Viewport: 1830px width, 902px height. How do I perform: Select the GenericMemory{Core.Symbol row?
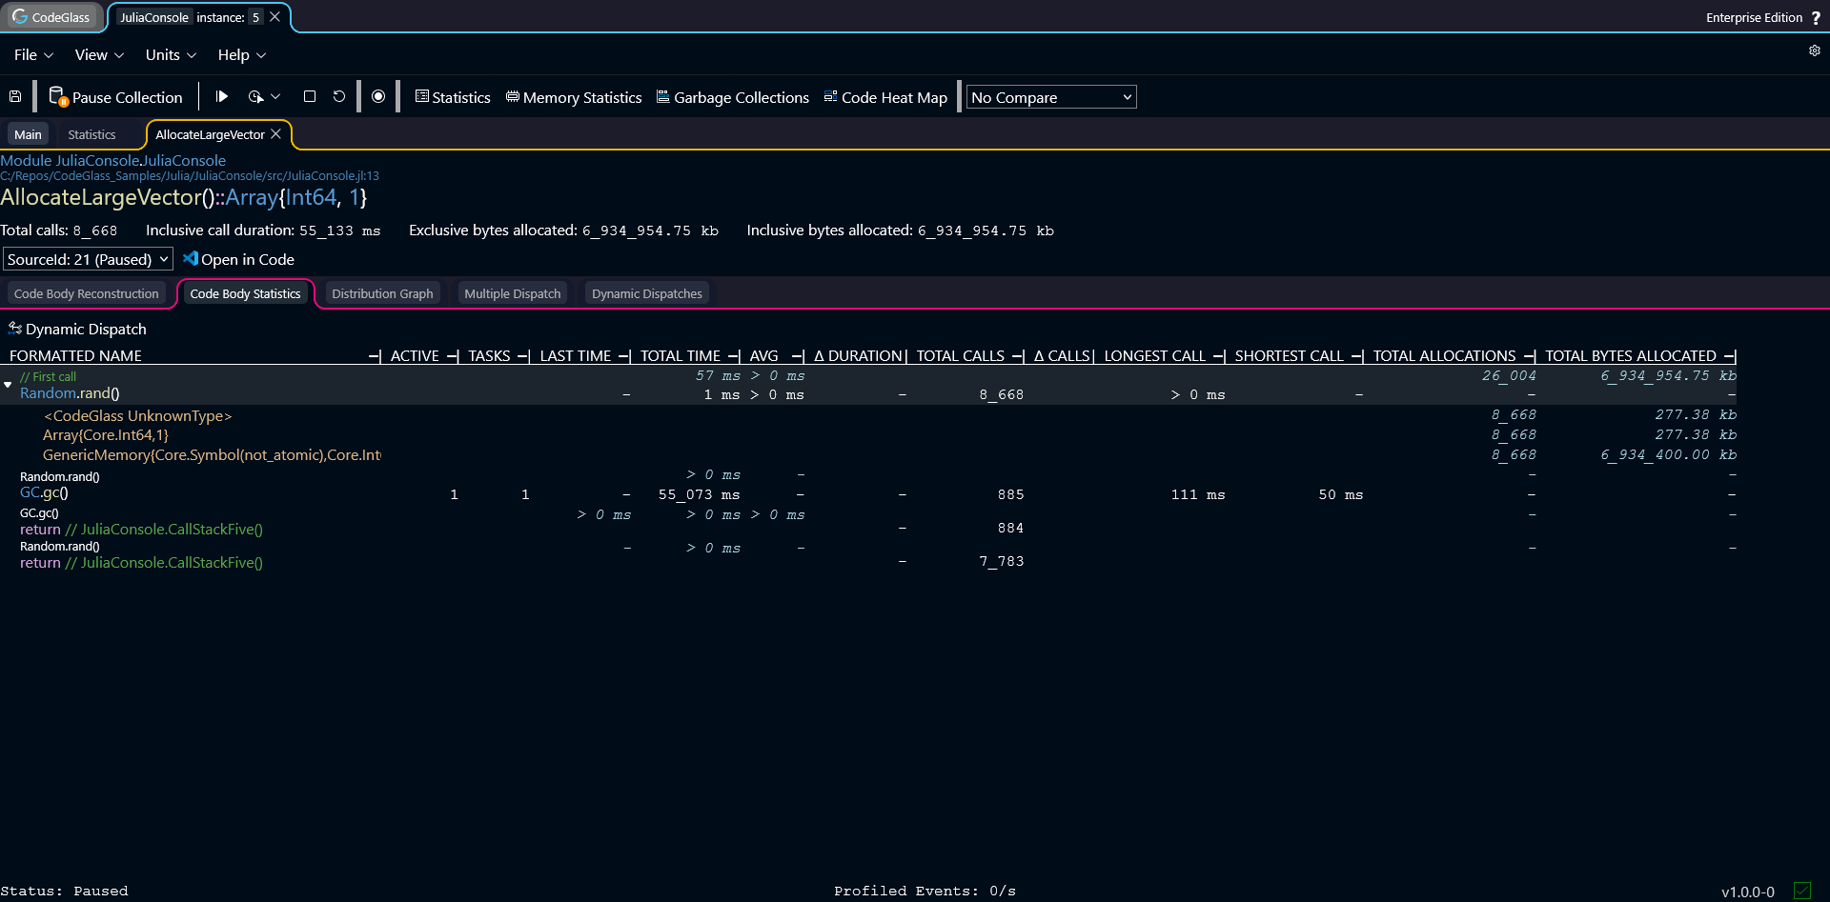pos(868,454)
